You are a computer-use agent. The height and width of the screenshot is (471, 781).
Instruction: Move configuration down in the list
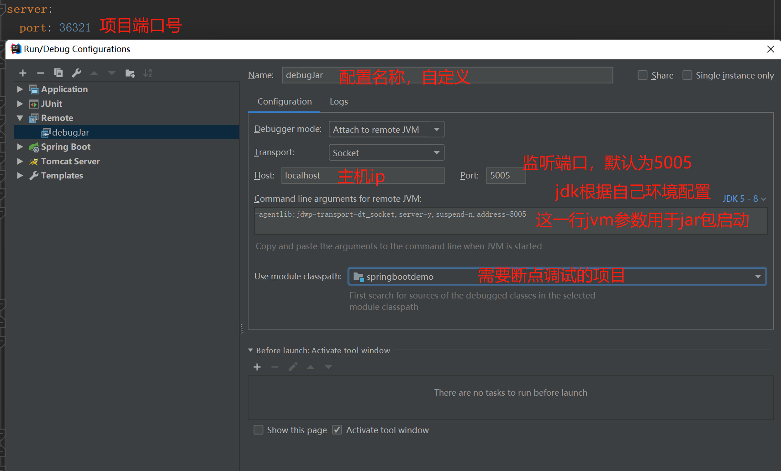pyautogui.click(x=111, y=73)
